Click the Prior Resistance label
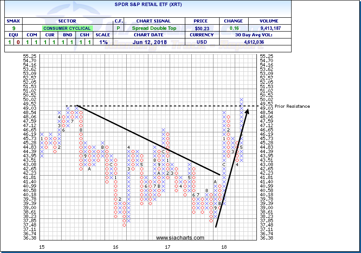 [x=292, y=106]
